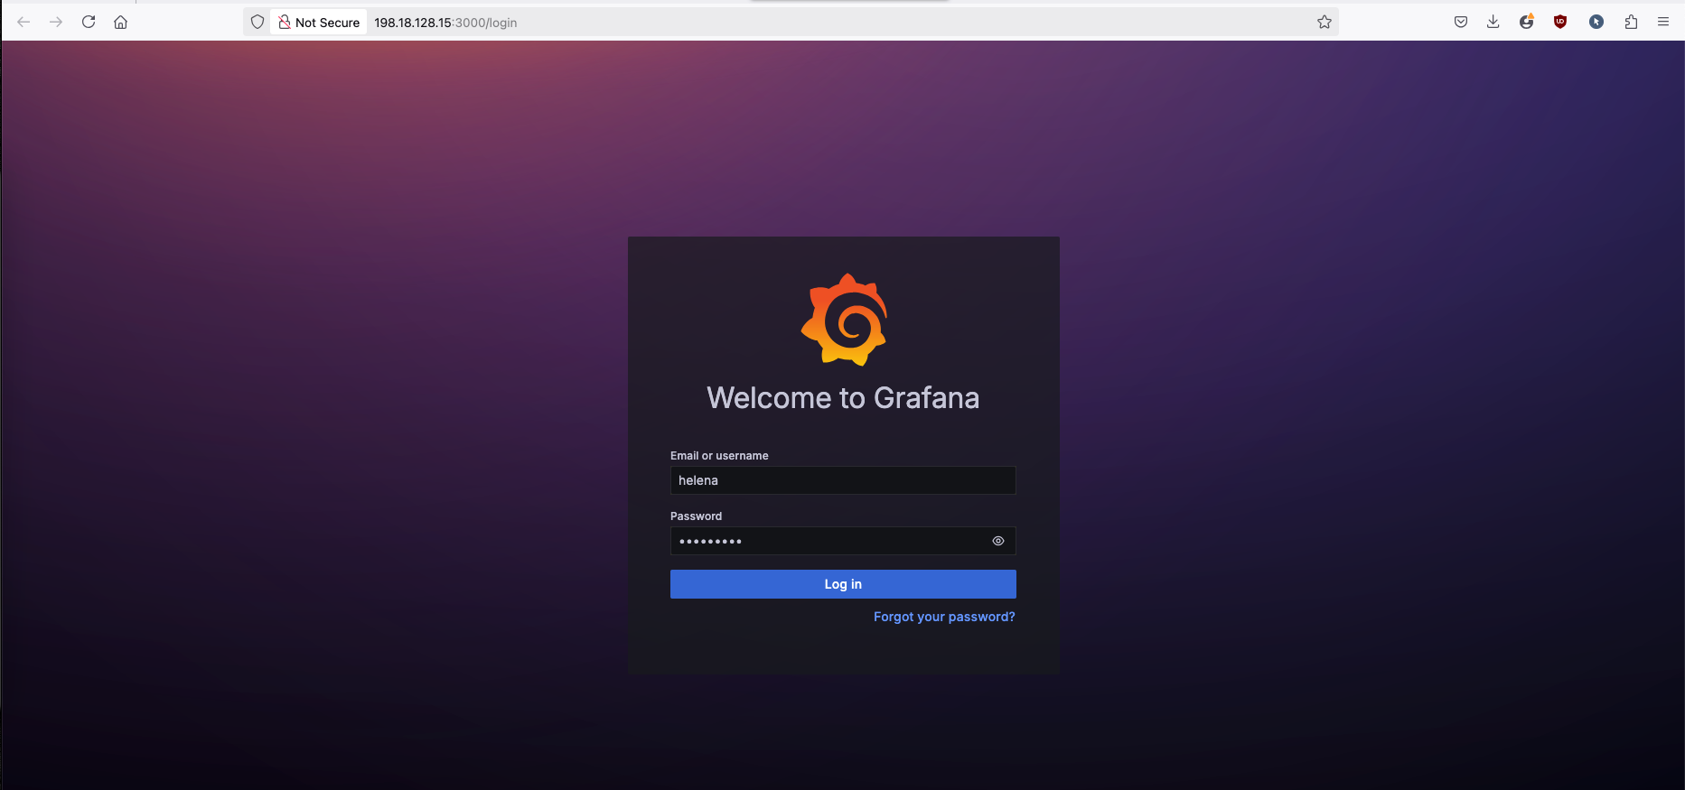Reload the current page

[x=89, y=22]
